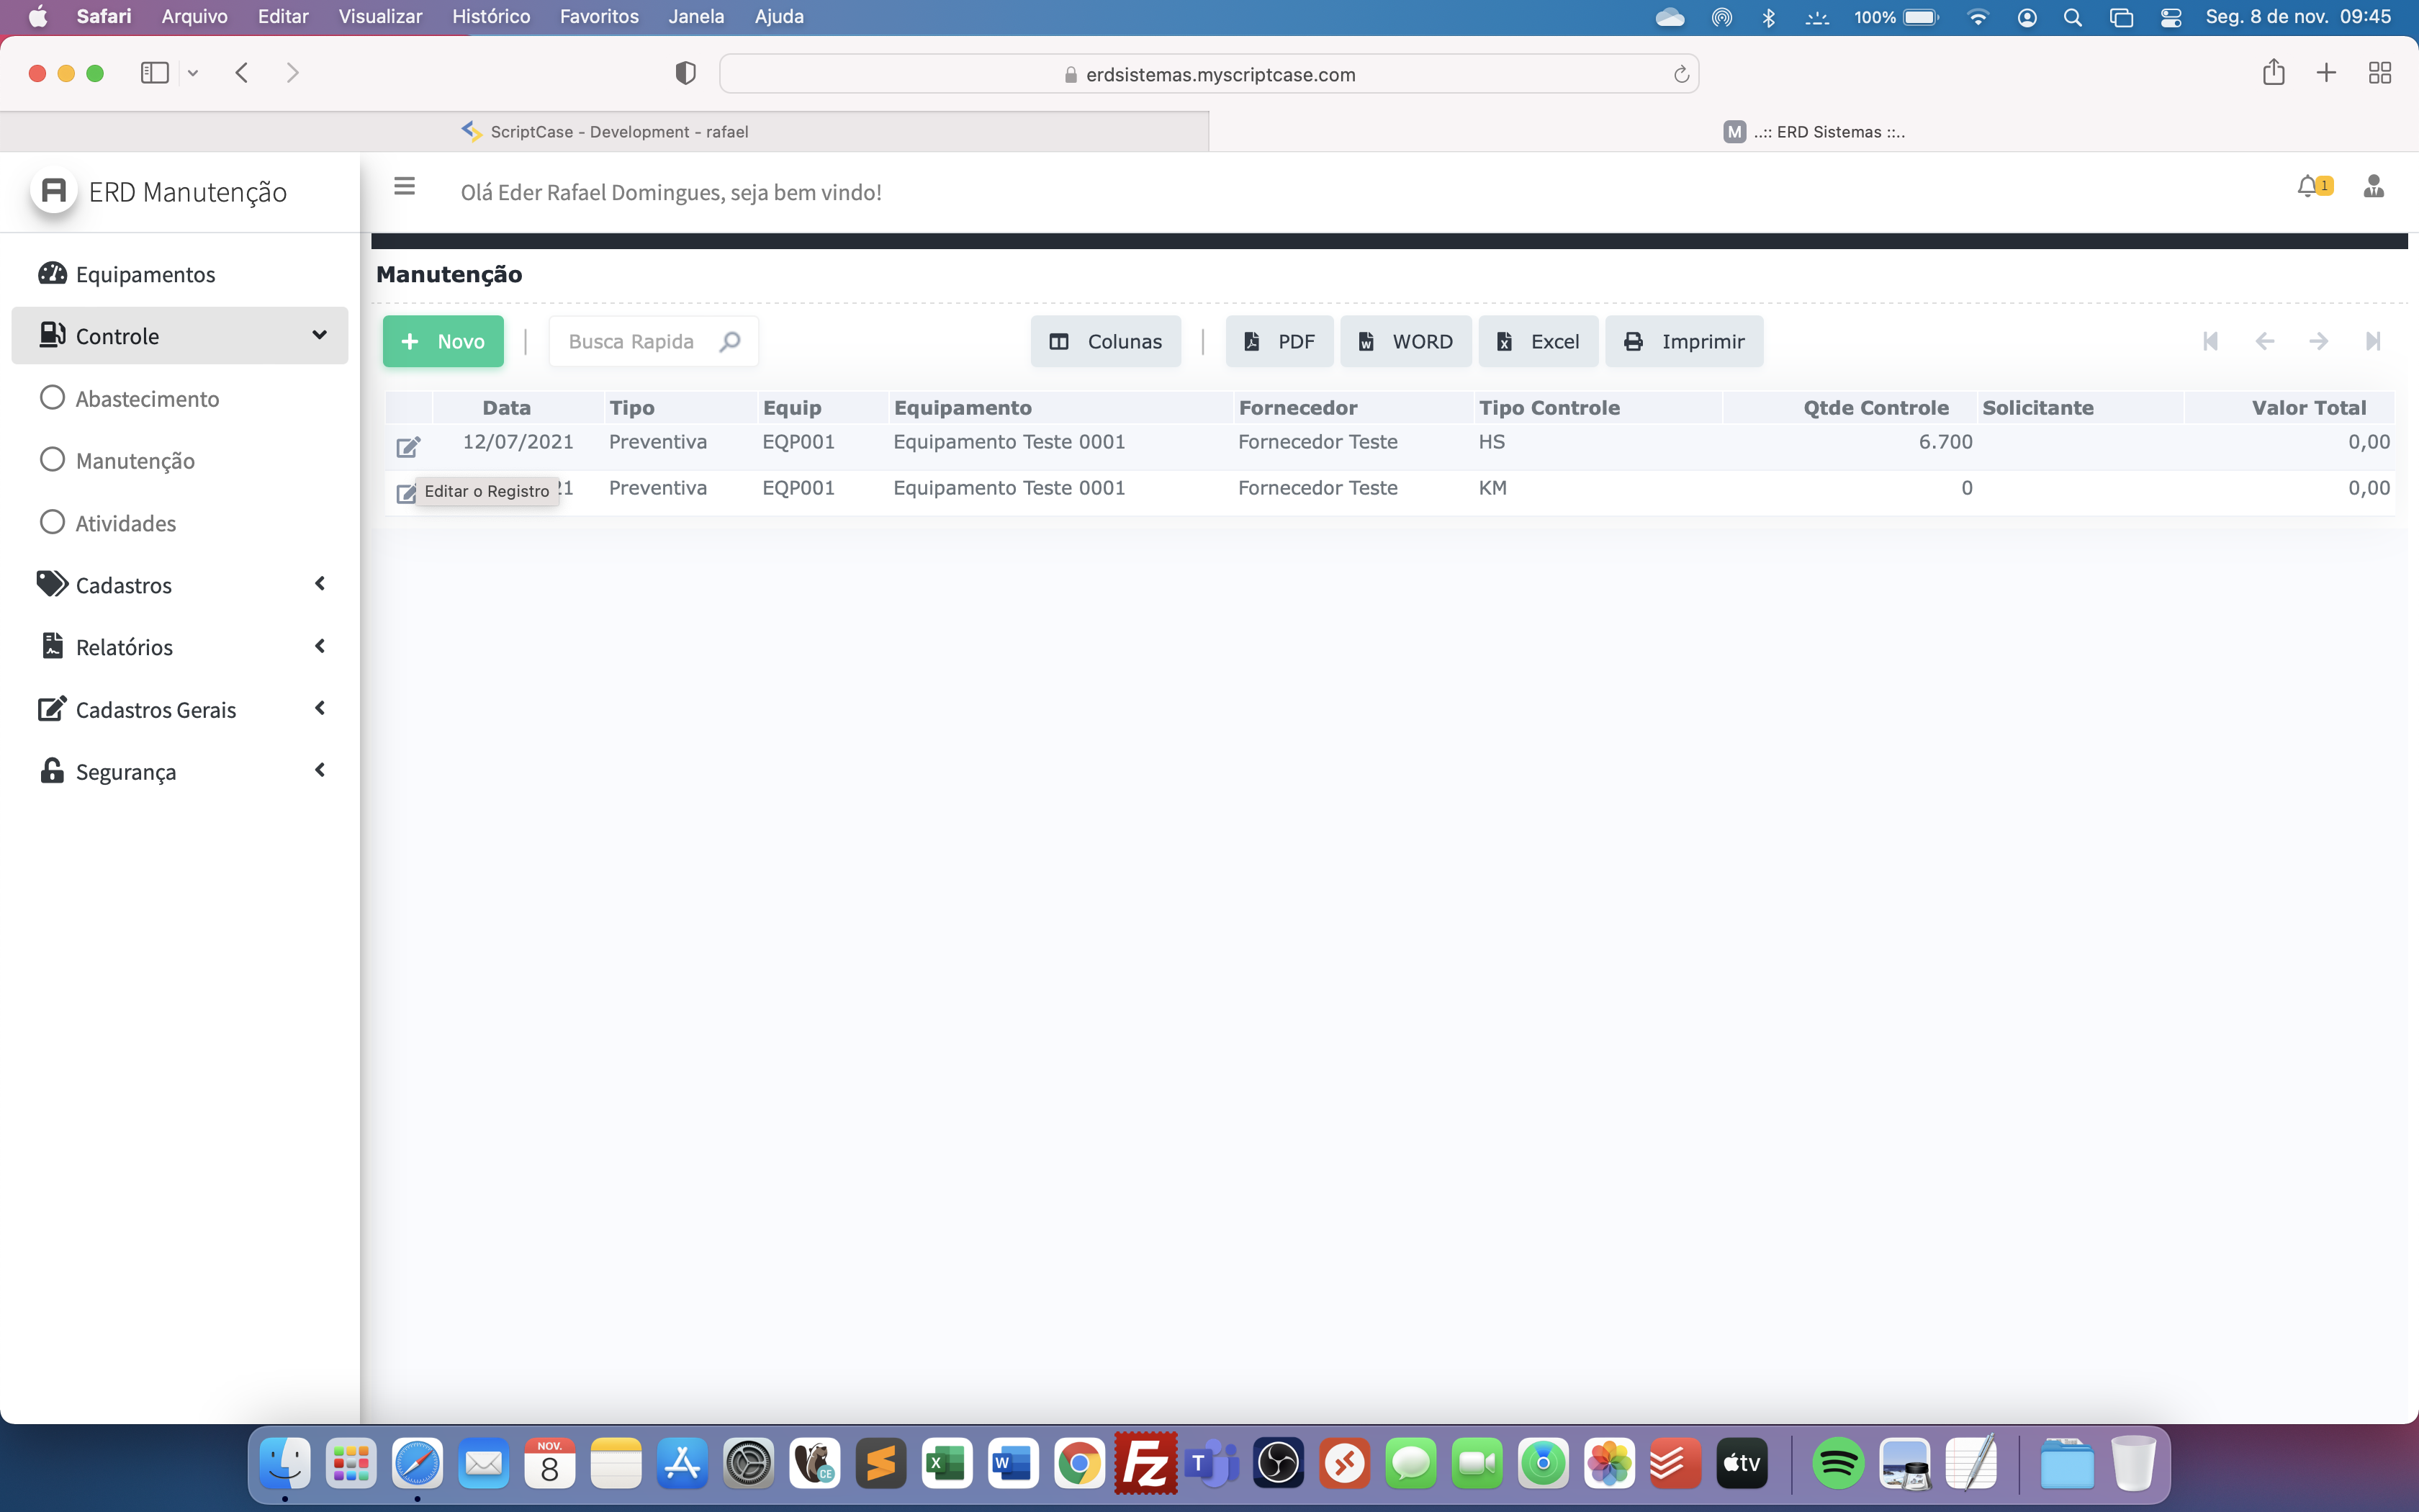The height and width of the screenshot is (1512, 2419).
Task: Switch to ERD Sistemas tab
Action: coord(1814,131)
